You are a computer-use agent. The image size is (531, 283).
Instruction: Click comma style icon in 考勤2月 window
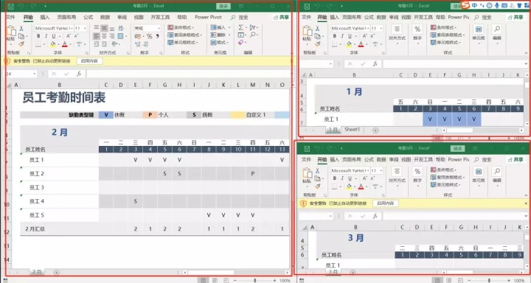(158, 36)
